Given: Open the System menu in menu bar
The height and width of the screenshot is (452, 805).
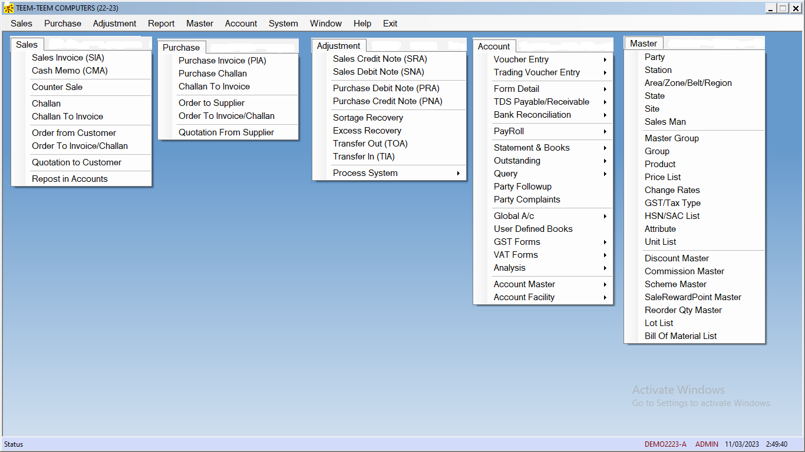Looking at the screenshot, I should [x=283, y=24].
